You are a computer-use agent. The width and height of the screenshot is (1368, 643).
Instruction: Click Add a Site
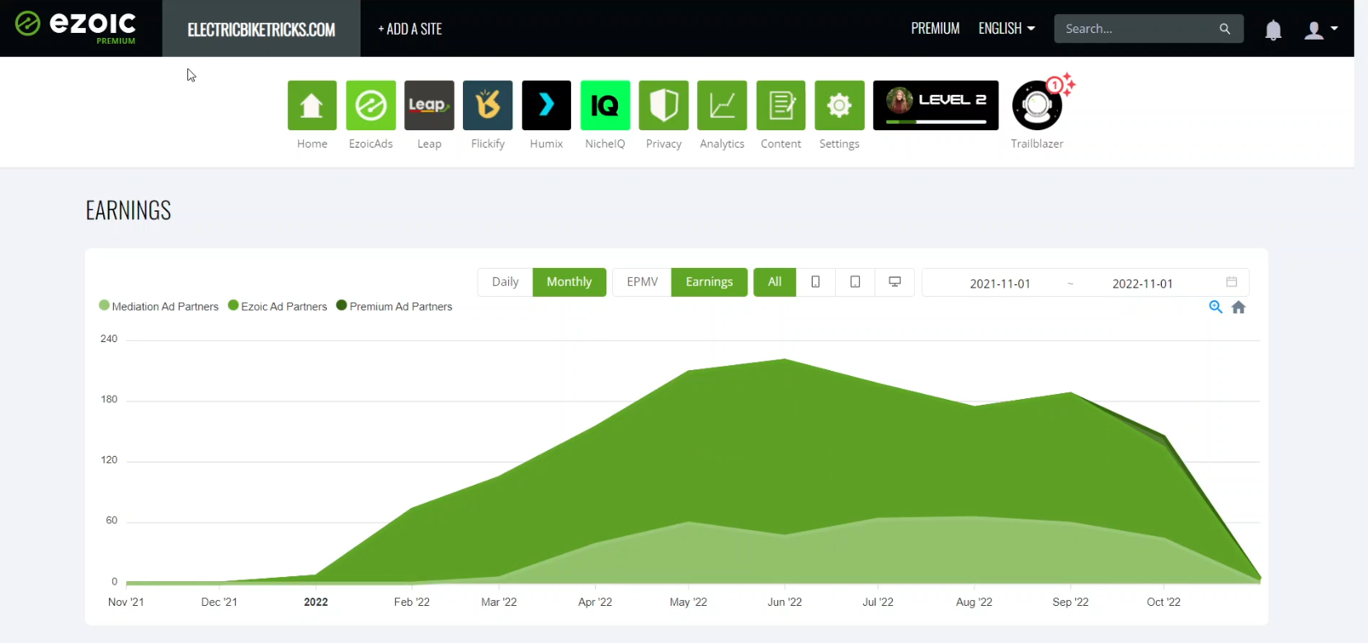click(x=410, y=29)
